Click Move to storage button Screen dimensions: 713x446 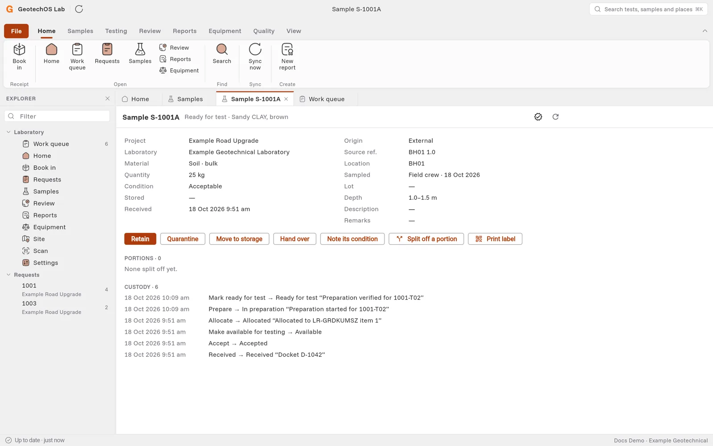239,239
